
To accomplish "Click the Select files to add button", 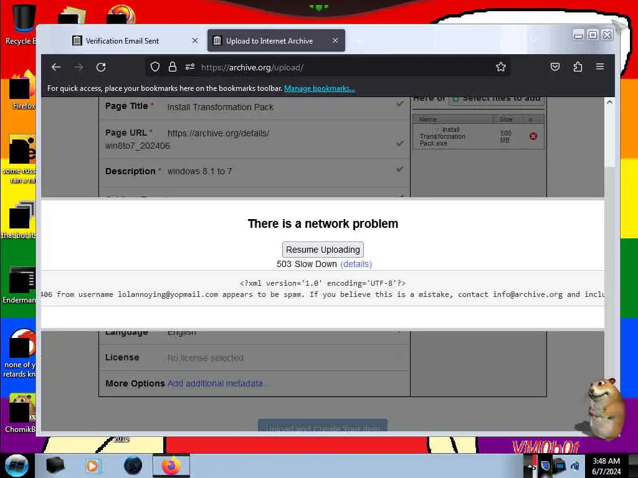I will [x=496, y=100].
